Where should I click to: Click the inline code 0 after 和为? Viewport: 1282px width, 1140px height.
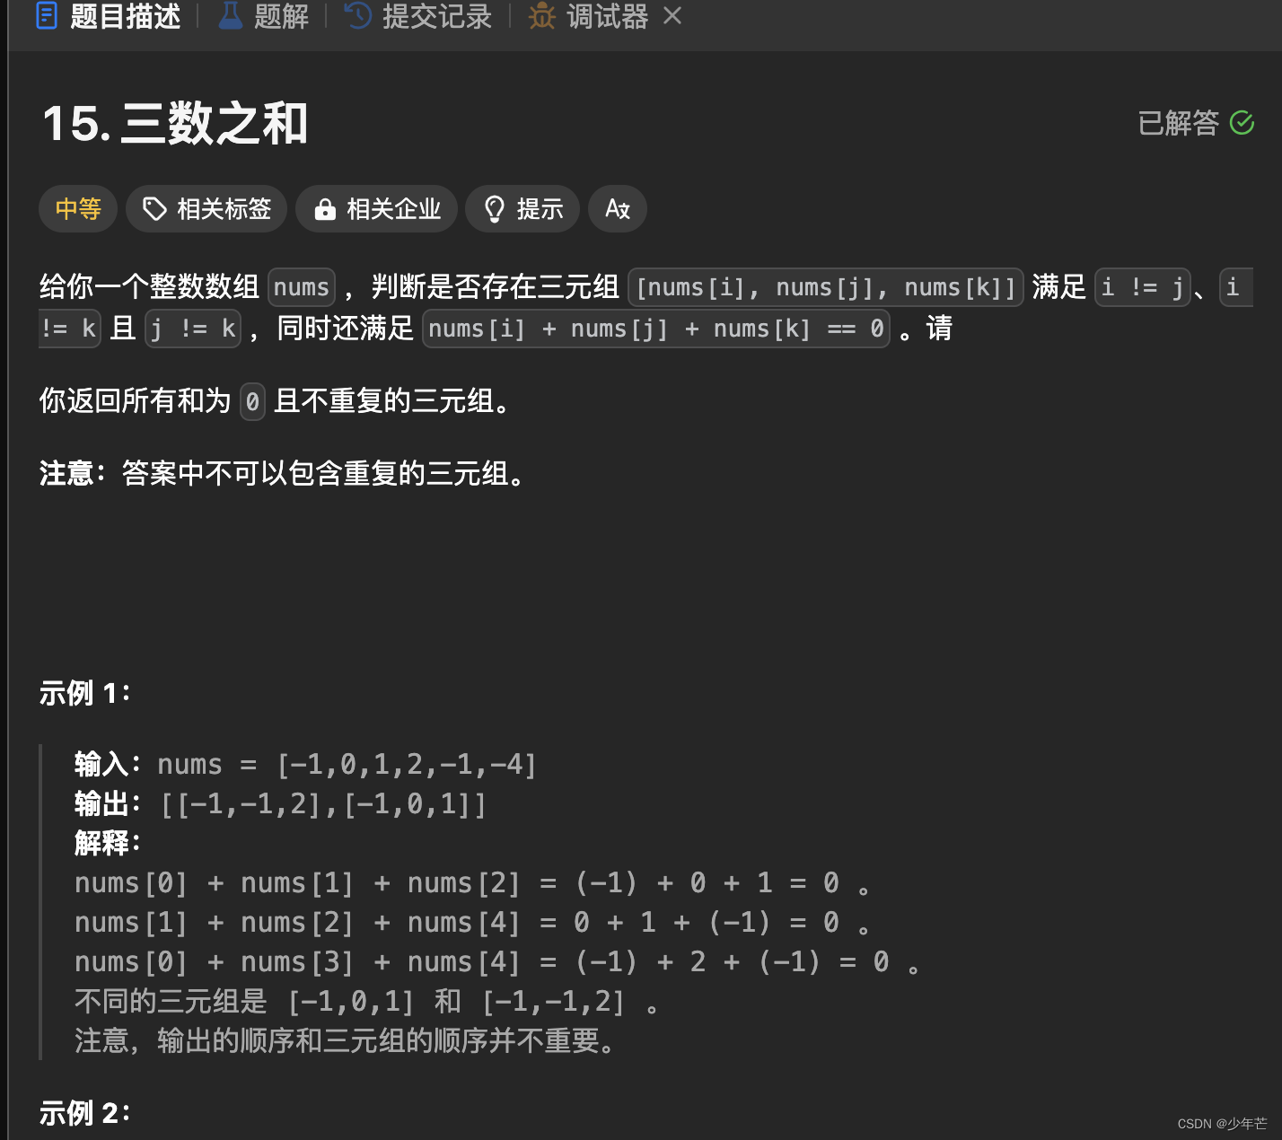tap(253, 401)
